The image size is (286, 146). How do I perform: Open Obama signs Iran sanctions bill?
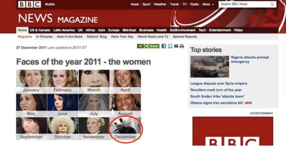(x=217, y=103)
